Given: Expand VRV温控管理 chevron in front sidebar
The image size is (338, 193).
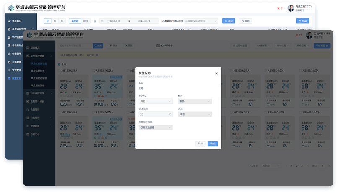Looking at the screenshot, I should 51,93.
